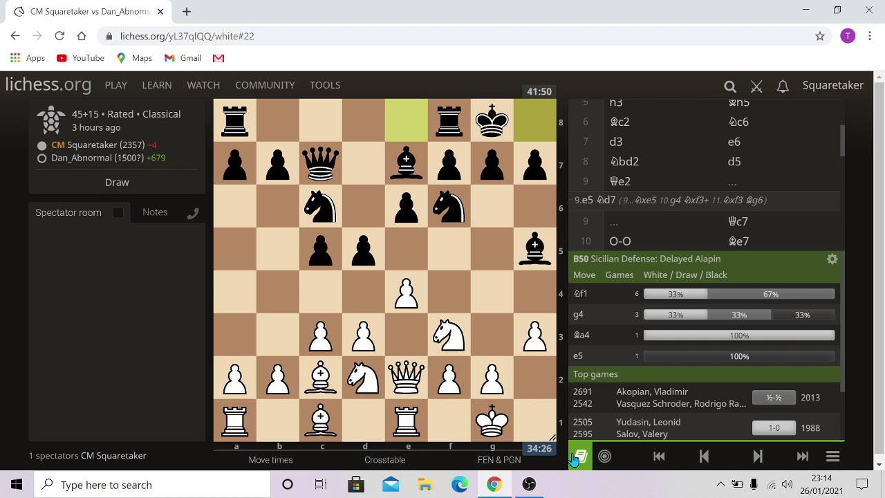Jump to the last move
Viewport: 885px width, 498px height.
click(x=803, y=456)
